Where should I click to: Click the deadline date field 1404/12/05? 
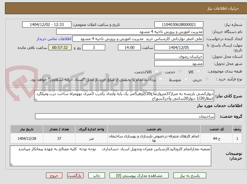(x=179, y=47)
